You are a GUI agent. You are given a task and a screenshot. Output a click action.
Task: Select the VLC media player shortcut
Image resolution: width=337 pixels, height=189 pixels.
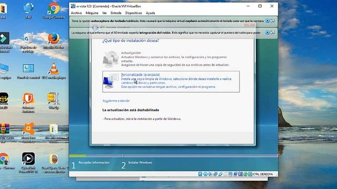point(54,71)
